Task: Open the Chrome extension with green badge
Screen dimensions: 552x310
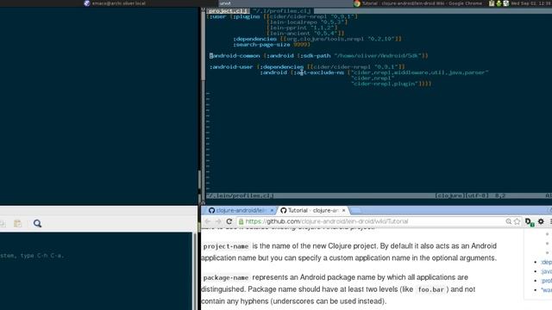Action: point(529,222)
